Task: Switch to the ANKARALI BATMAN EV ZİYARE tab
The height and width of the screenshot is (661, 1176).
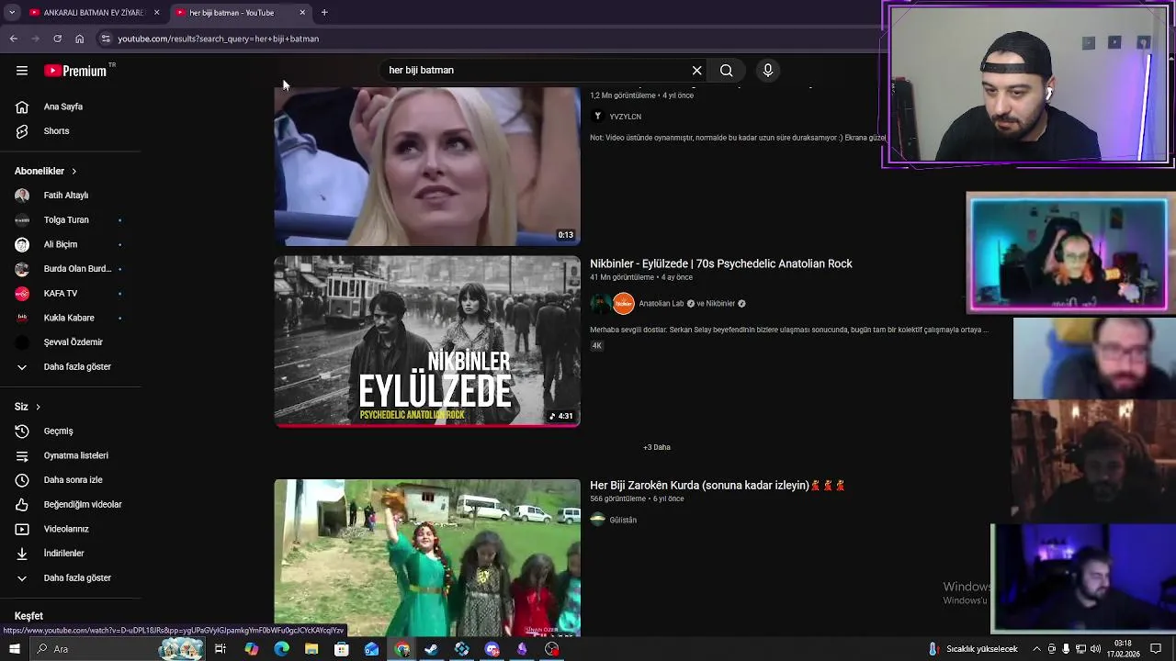Action: click(x=94, y=13)
